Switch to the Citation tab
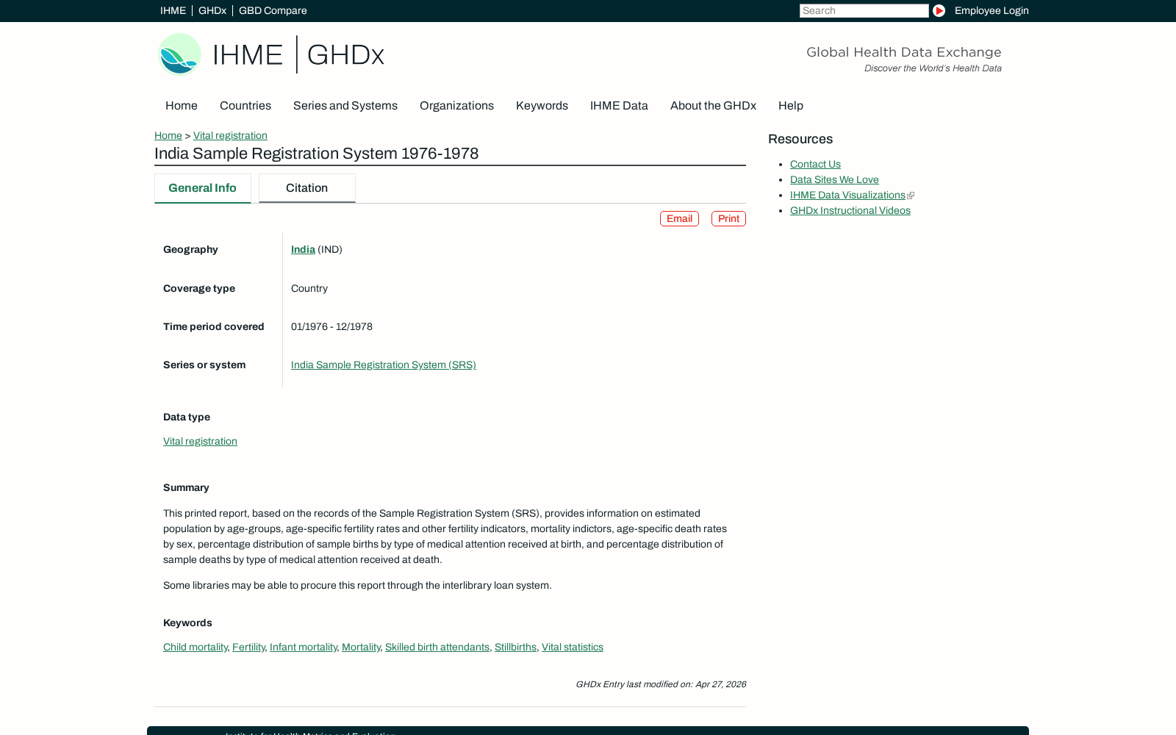 [307, 188]
